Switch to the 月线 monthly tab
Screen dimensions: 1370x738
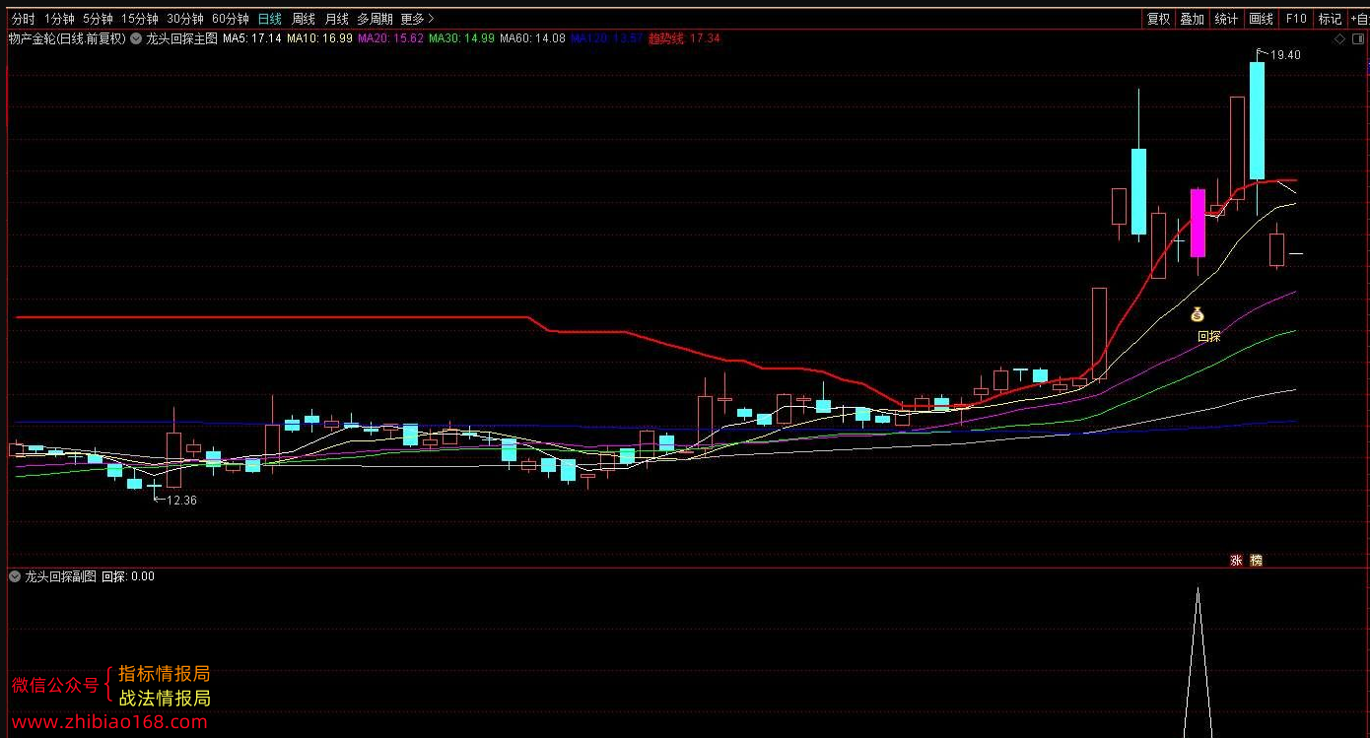pos(337,19)
